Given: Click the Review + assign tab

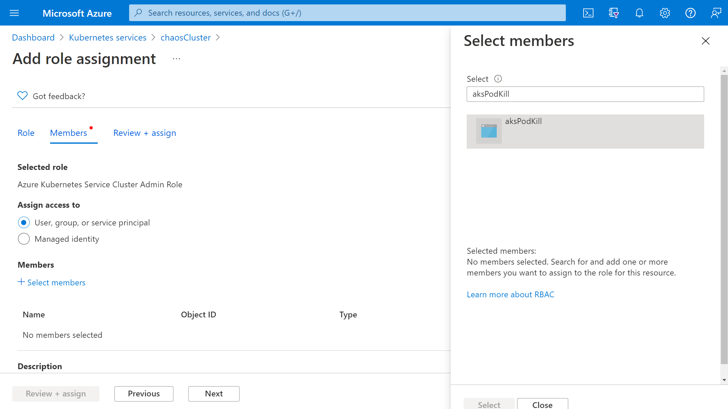Looking at the screenshot, I should tap(144, 132).
